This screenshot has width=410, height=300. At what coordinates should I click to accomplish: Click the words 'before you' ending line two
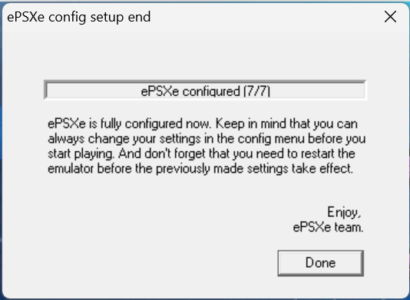point(337,139)
